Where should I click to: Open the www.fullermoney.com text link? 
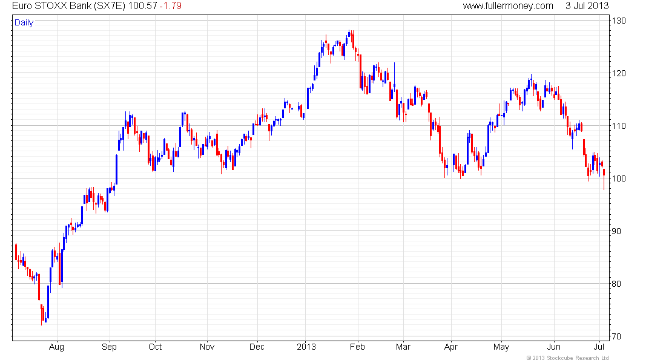508,6
